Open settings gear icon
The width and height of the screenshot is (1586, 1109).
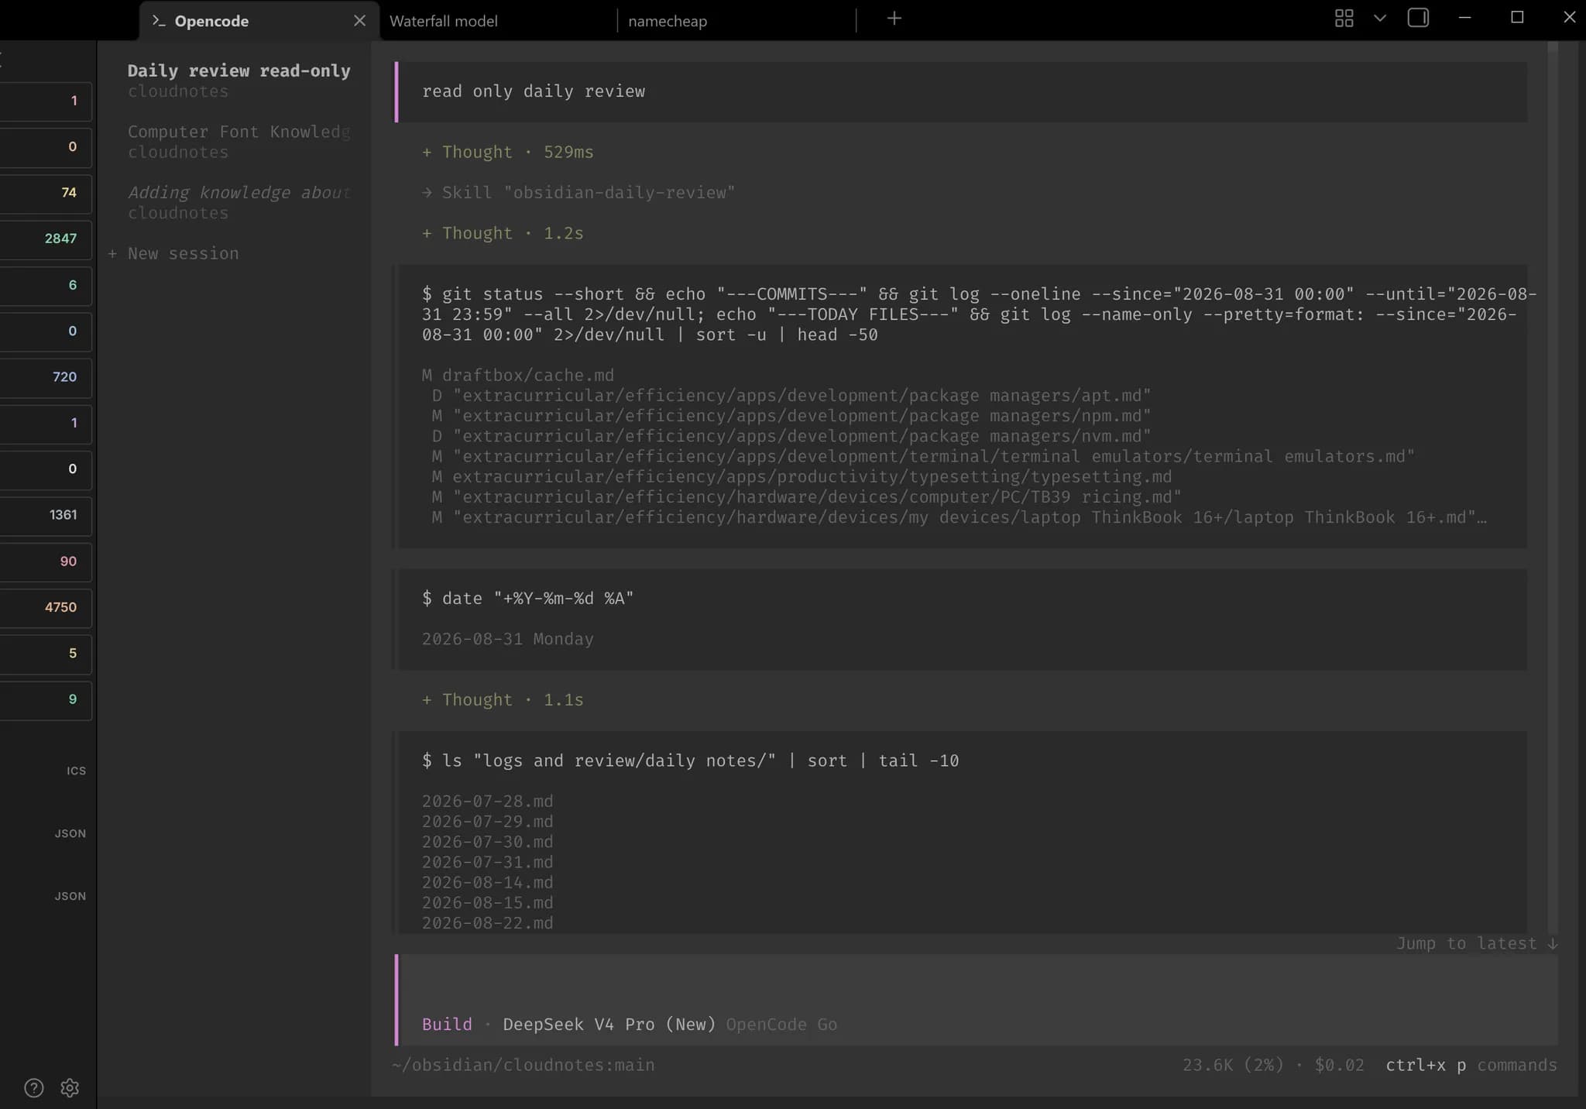(x=70, y=1088)
